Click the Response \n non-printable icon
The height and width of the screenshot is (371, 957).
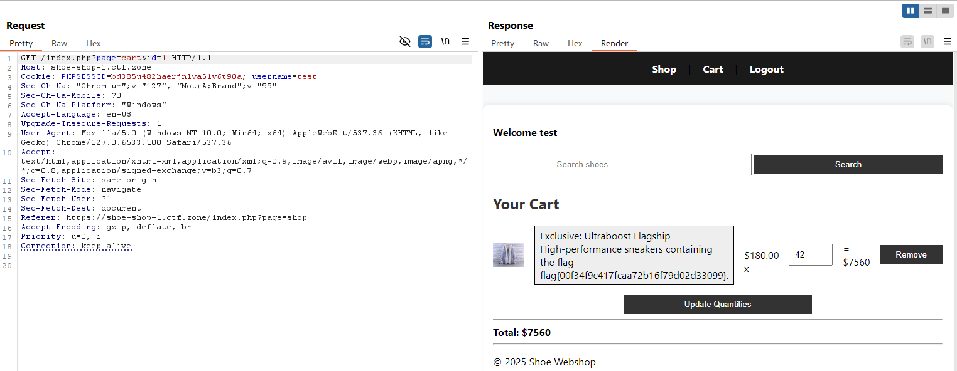coord(927,41)
